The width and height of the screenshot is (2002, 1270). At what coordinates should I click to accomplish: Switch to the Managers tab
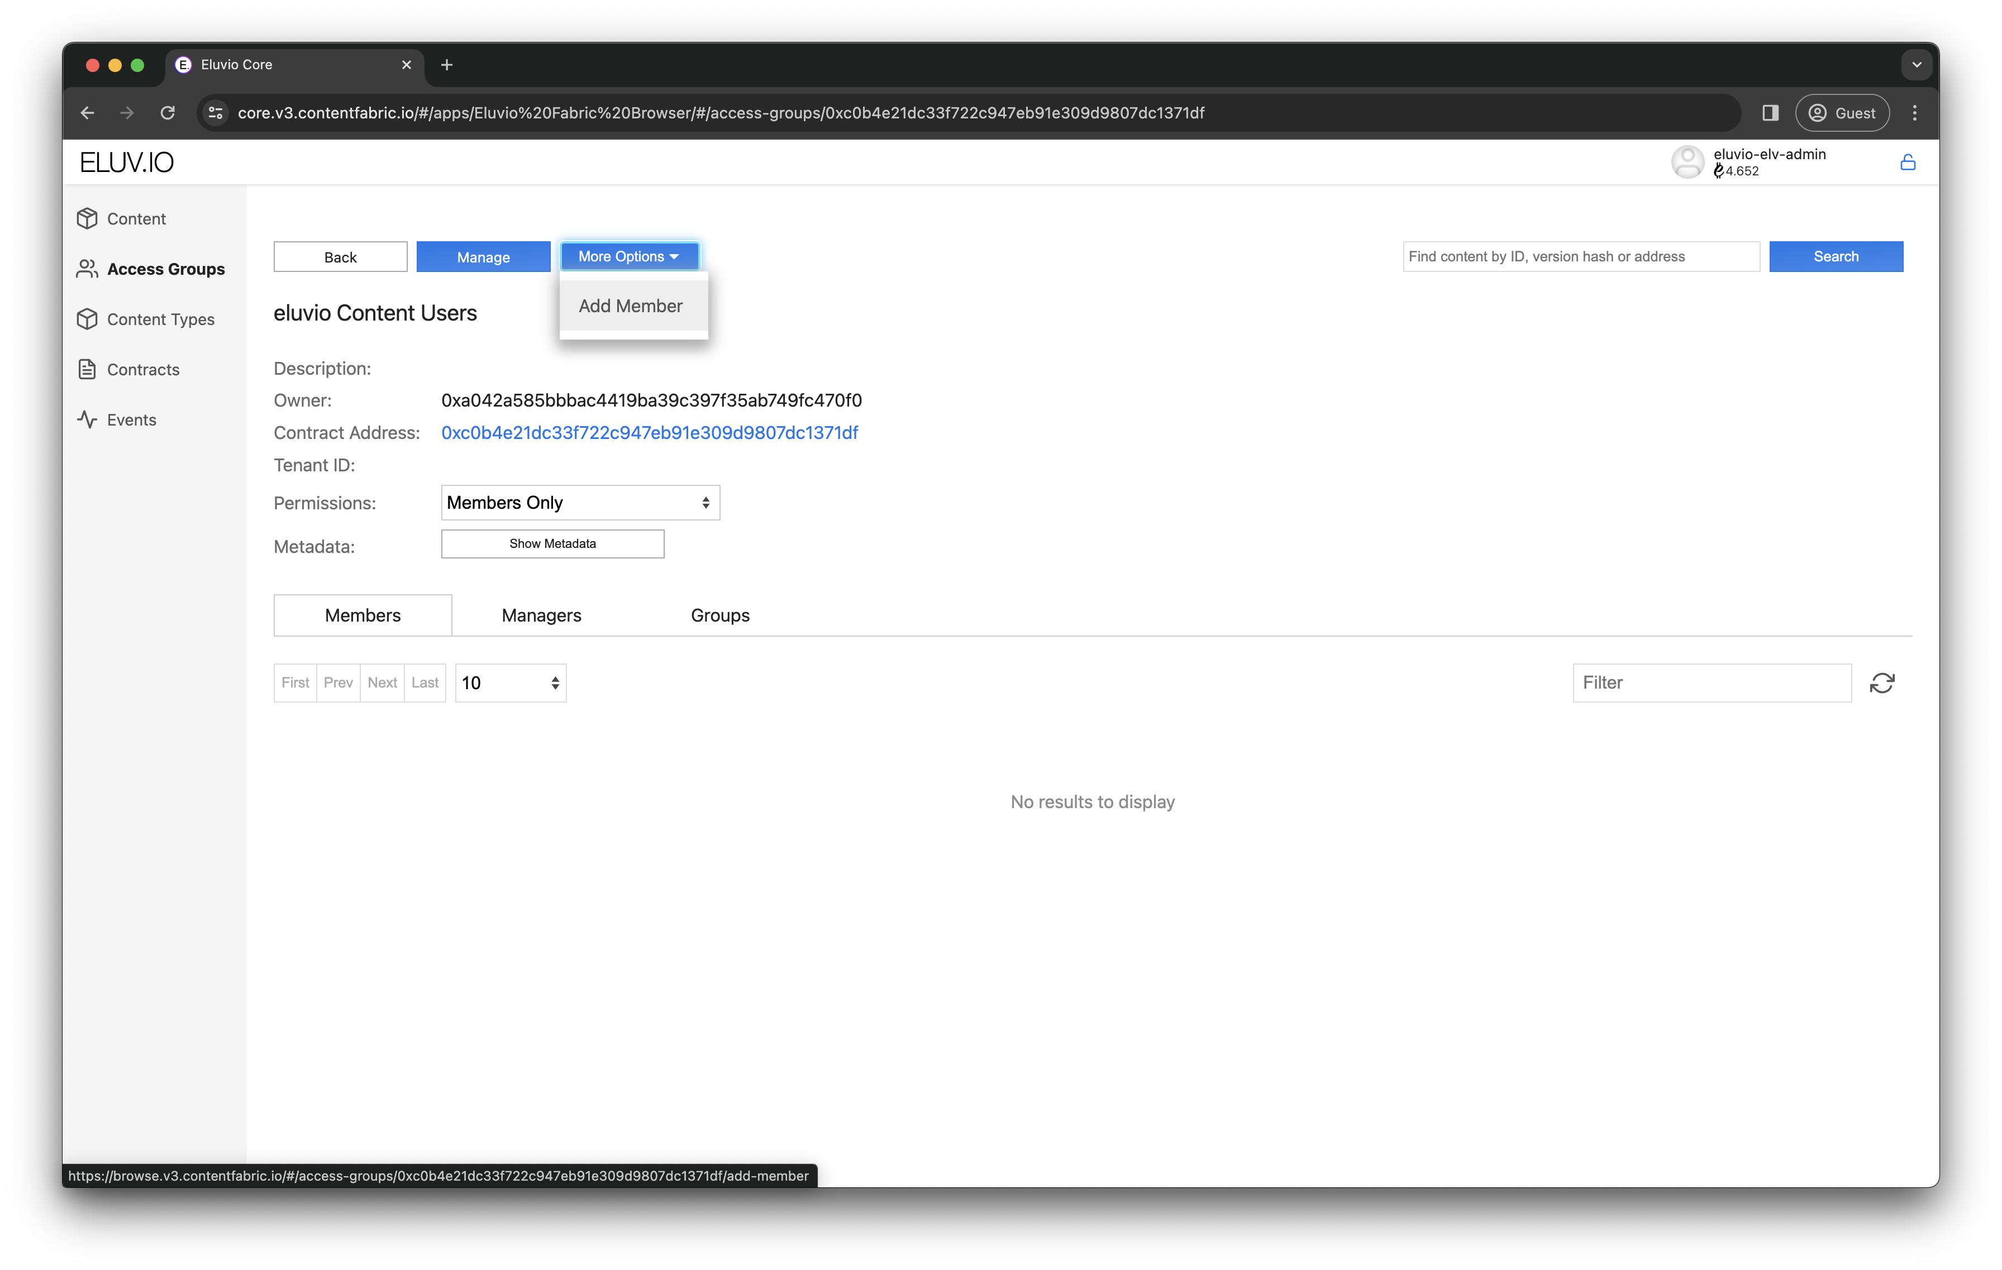(x=541, y=615)
